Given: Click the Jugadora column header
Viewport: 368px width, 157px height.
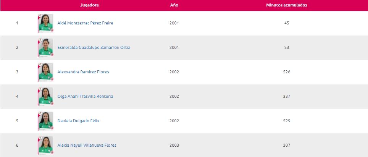Looking at the screenshot, I should pyautogui.click(x=89, y=5).
